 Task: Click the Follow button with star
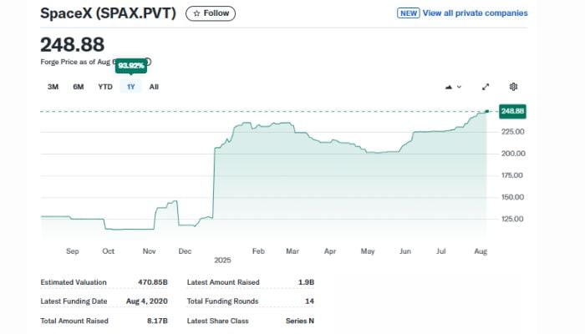[x=210, y=13]
